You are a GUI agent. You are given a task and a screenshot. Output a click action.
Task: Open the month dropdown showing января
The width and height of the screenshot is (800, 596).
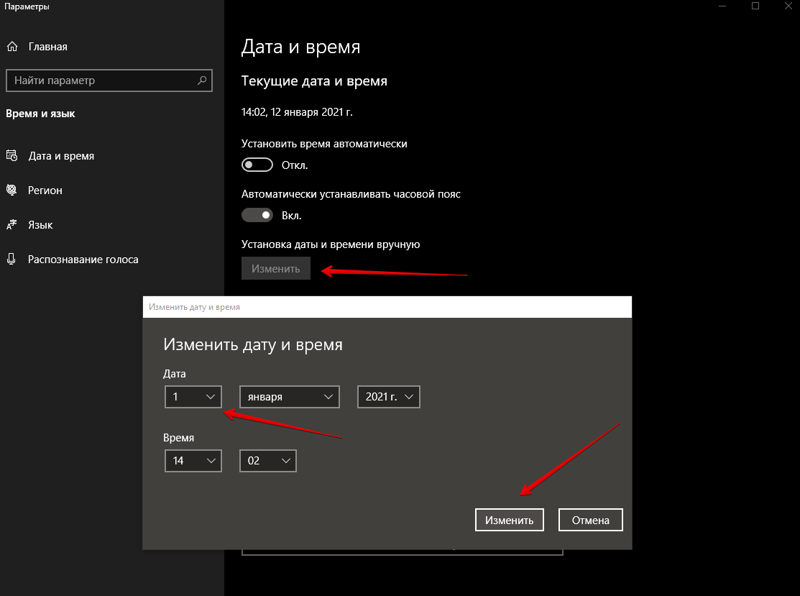pos(289,396)
